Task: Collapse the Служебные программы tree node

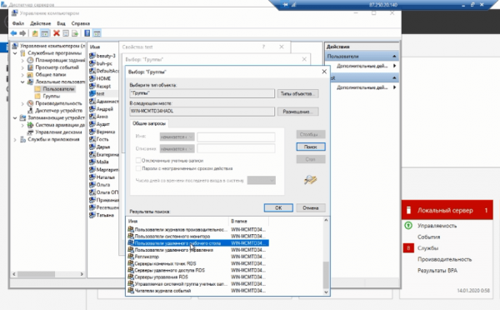Action: [15, 53]
